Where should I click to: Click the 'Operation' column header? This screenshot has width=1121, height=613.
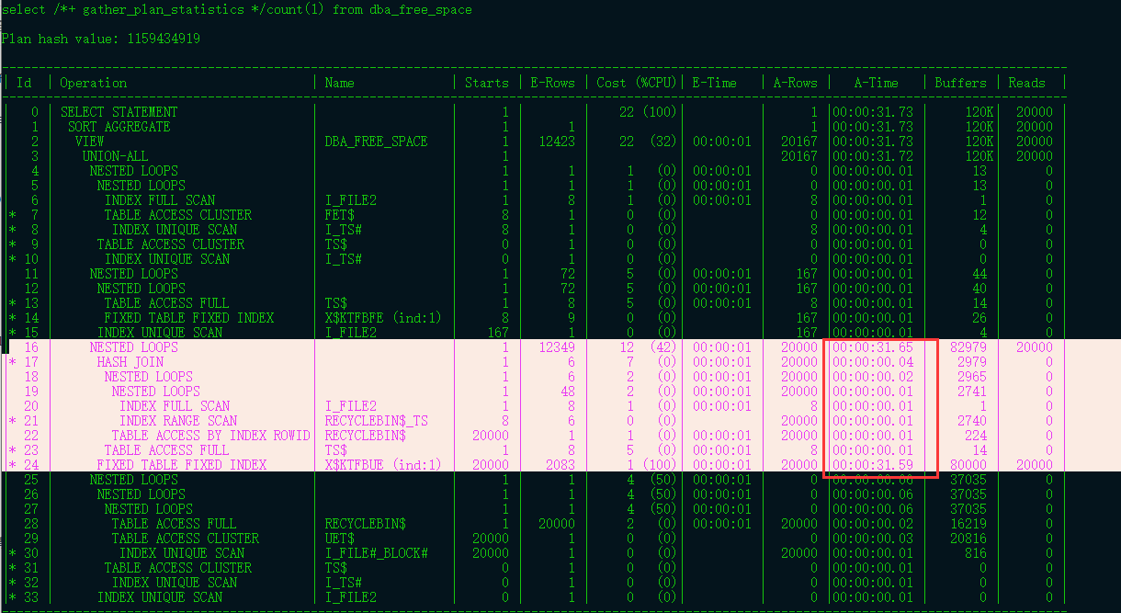tap(94, 83)
